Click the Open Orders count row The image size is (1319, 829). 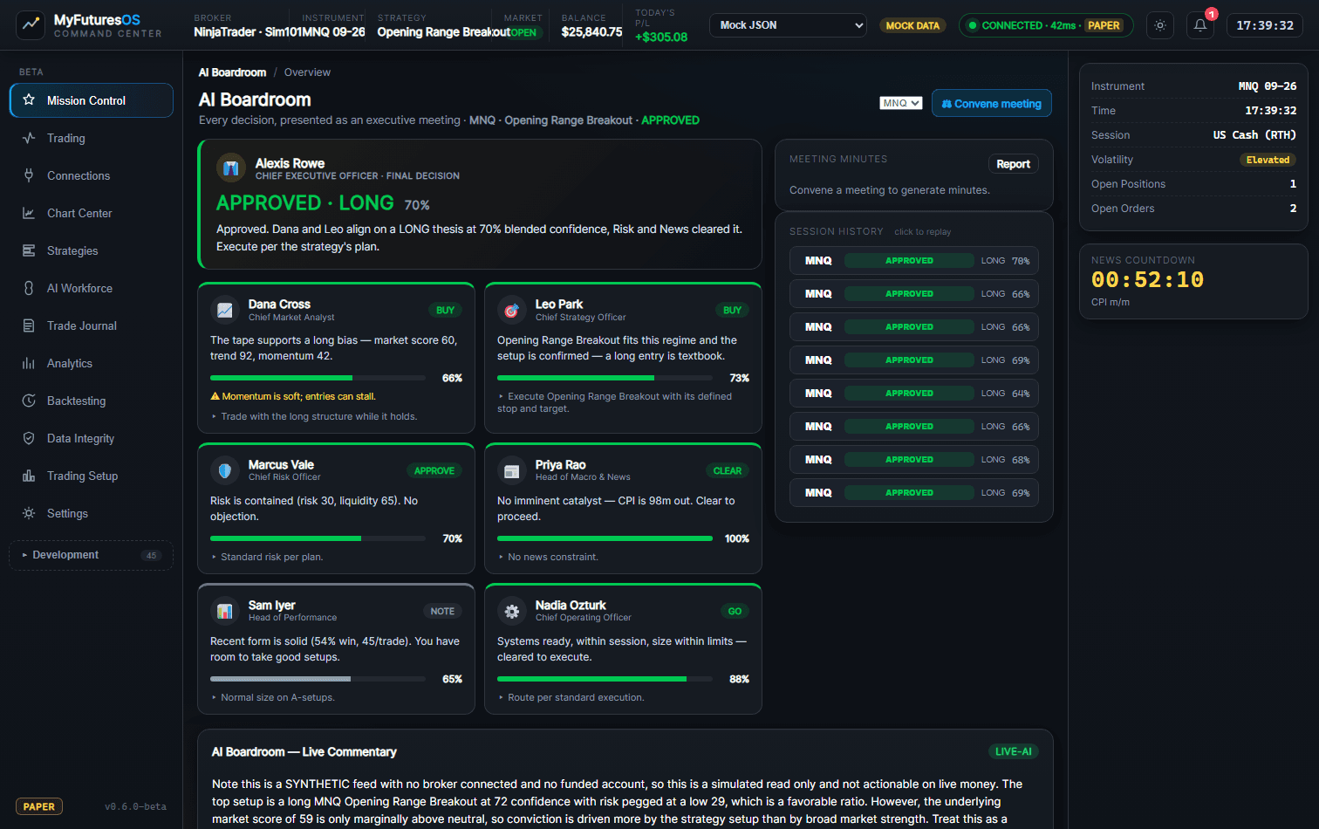click(x=1193, y=209)
